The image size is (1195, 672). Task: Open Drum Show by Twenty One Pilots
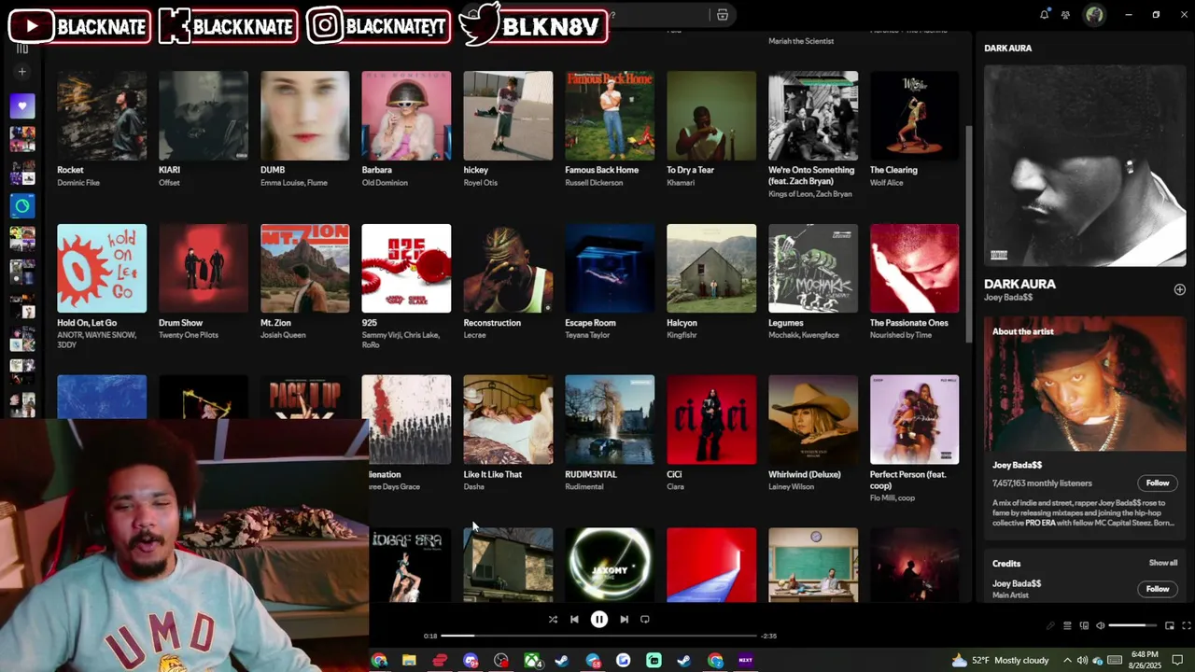click(204, 268)
